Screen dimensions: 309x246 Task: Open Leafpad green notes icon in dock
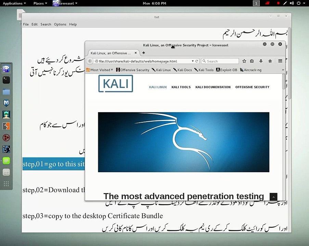click(6, 161)
